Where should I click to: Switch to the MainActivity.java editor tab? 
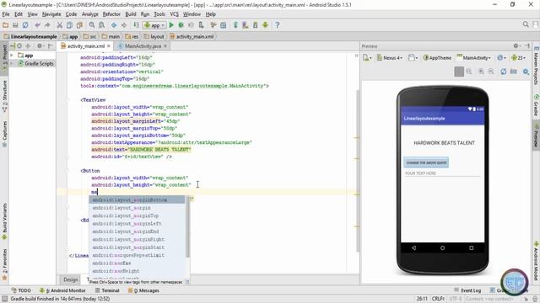coord(143,46)
